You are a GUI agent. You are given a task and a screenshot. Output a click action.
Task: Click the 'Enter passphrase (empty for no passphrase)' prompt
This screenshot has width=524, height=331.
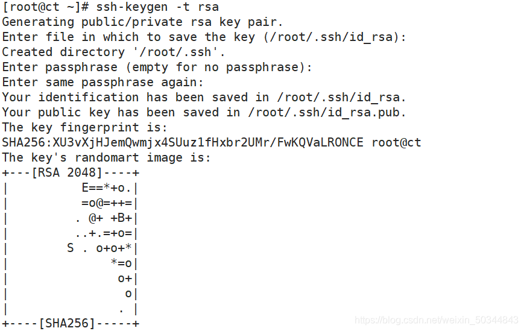[x=157, y=68]
